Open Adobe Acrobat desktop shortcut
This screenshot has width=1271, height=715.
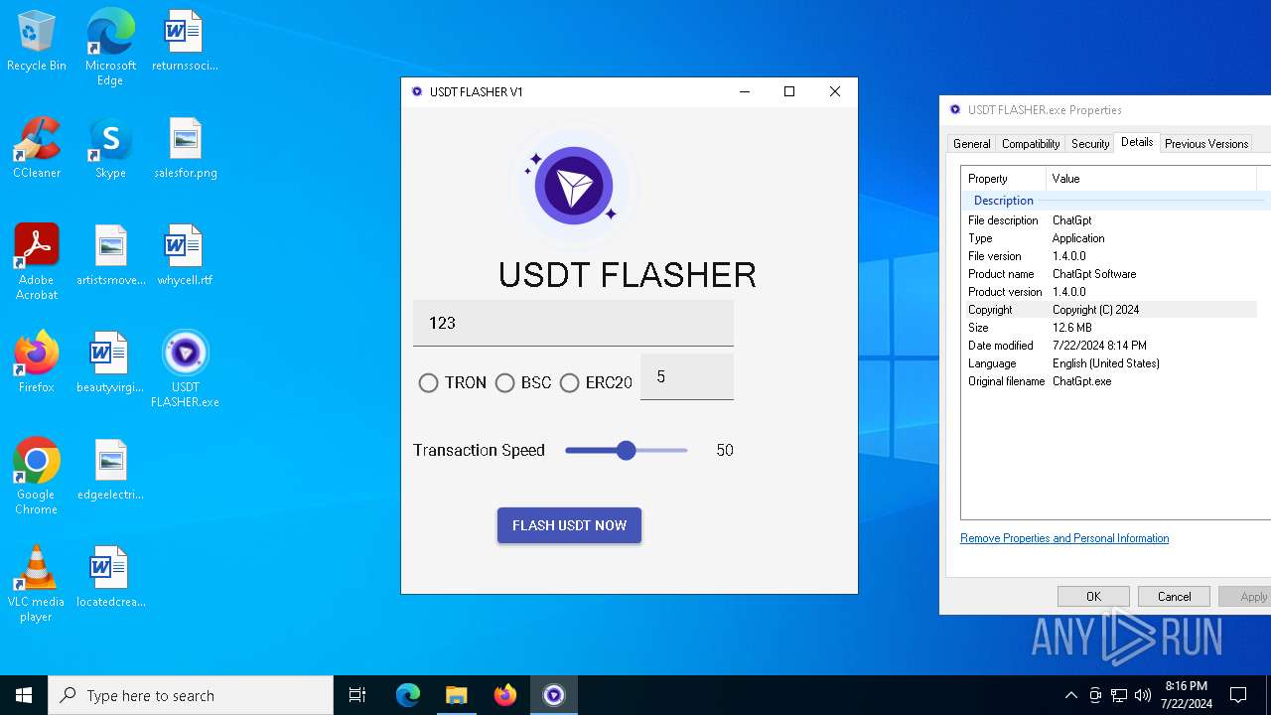[x=37, y=263]
